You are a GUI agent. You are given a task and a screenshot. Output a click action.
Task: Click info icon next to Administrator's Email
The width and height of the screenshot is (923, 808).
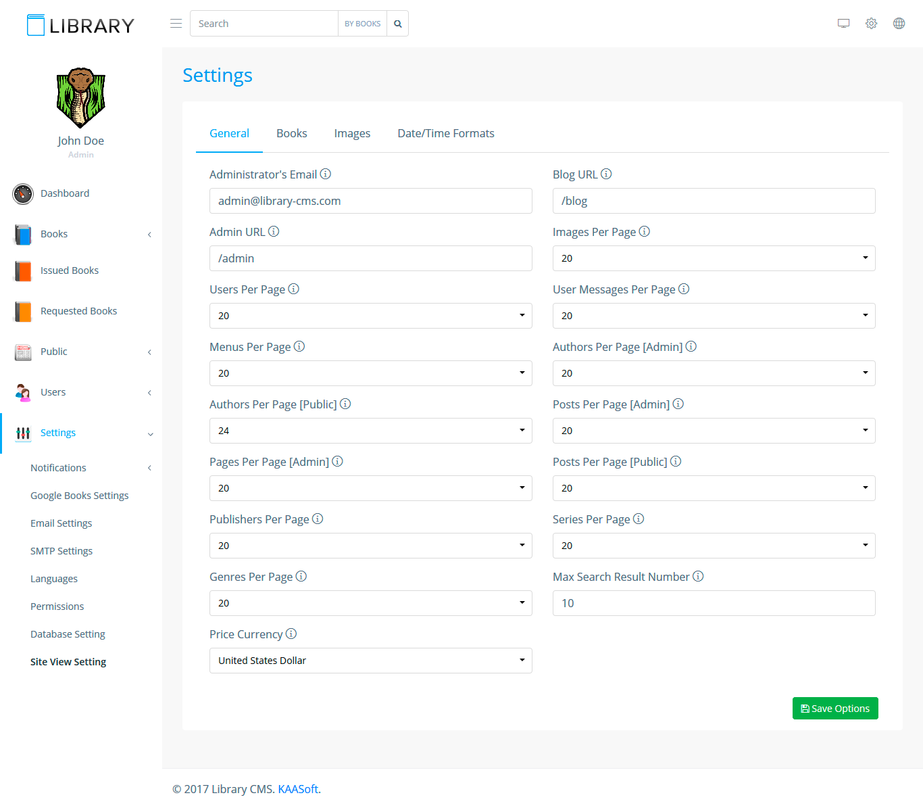(326, 174)
